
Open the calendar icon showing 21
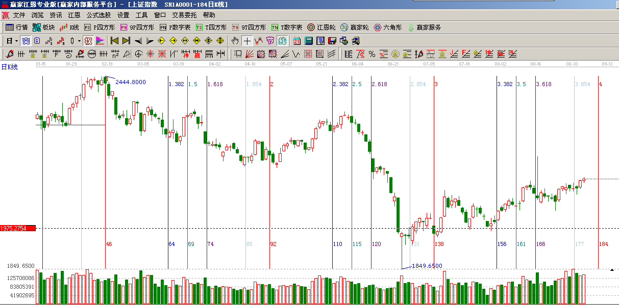[297, 41]
